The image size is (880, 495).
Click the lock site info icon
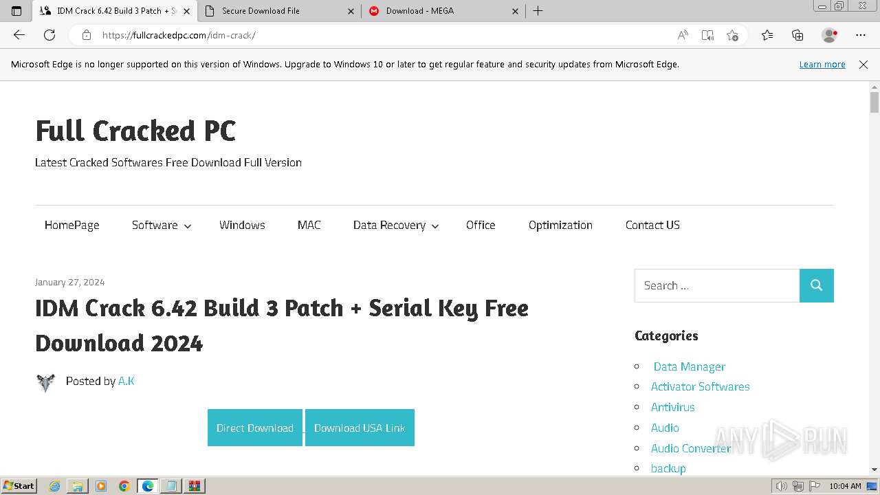click(x=86, y=35)
